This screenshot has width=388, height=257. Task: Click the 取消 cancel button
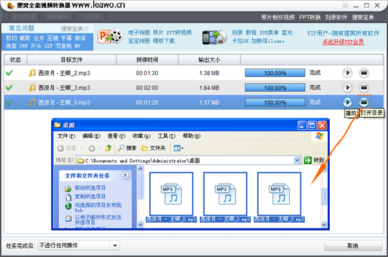coord(353,245)
